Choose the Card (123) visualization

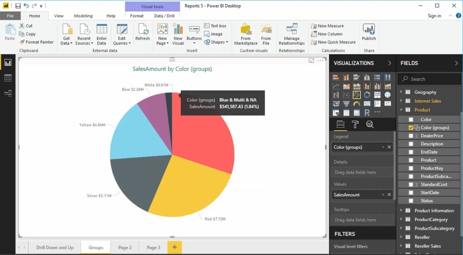pos(367,104)
